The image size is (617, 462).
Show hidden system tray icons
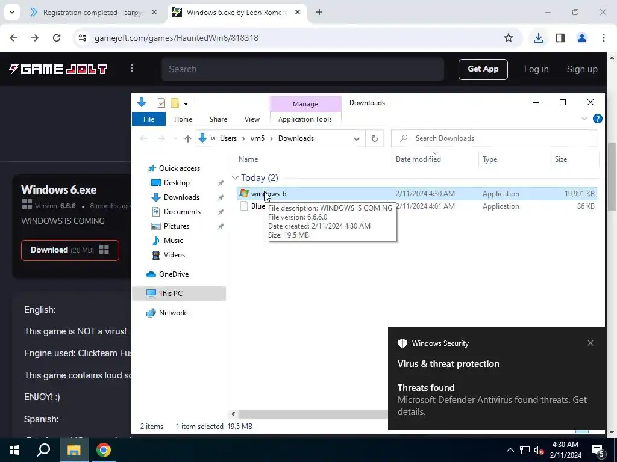click(510, 450)
